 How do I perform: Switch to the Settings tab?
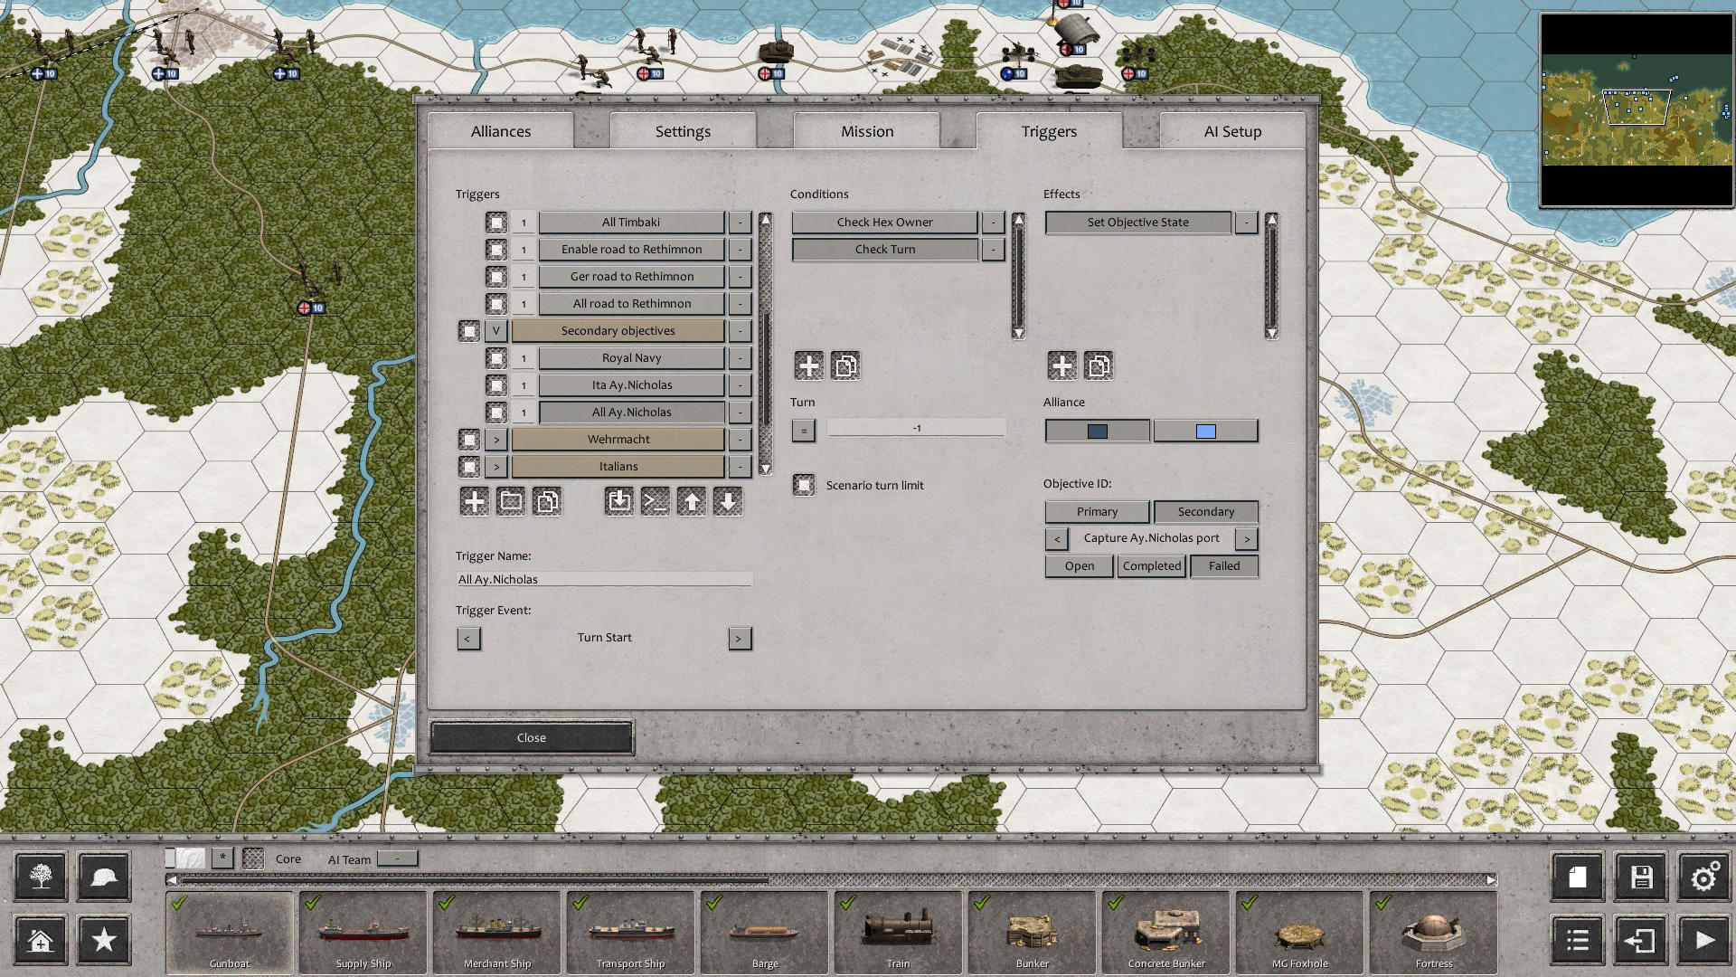pyautogui.click(x=683, y=131)
